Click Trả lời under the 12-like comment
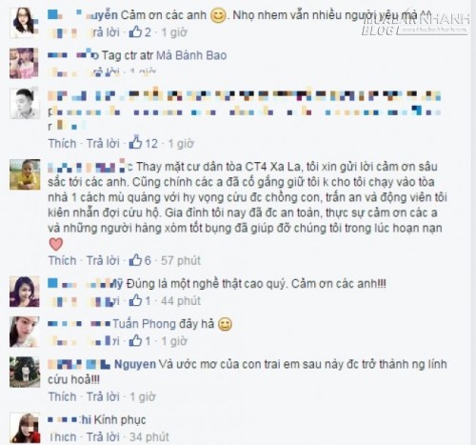 point(103,144)
